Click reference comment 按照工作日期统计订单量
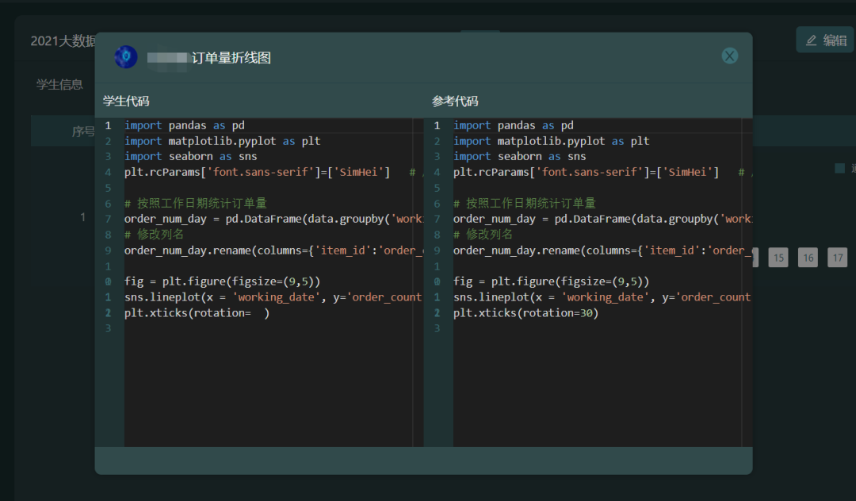The image size is (856, 501). (525, 204)
